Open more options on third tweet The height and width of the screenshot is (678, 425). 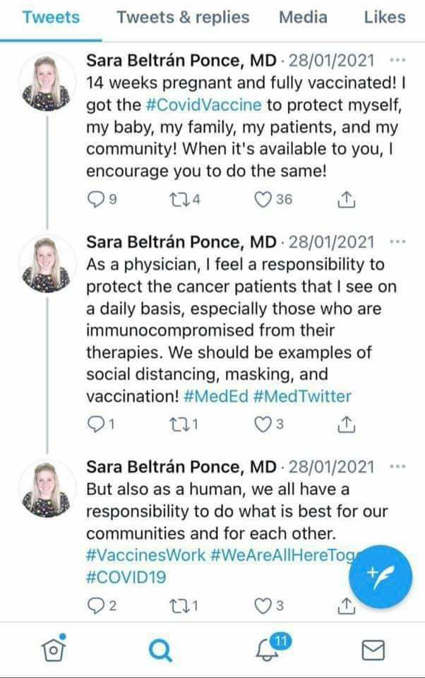[397, 467]
